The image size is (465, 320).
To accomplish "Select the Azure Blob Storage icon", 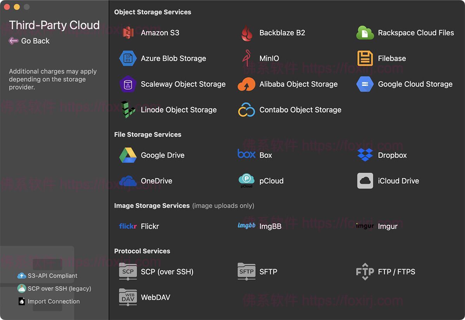I will point(128,58).
